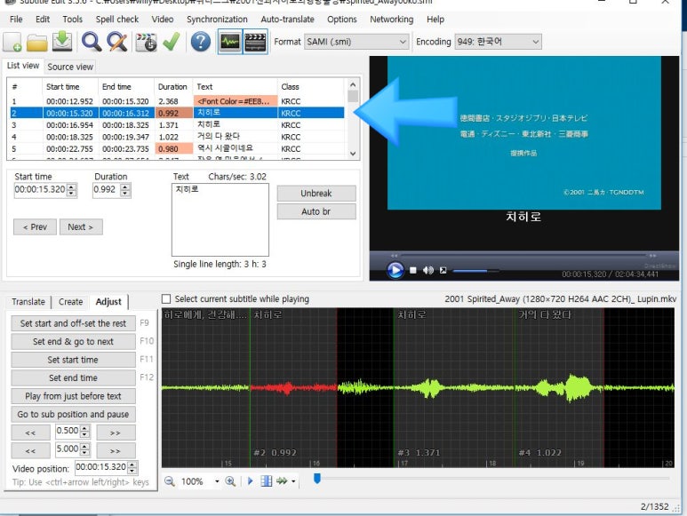Run spell check green checkmark icon
The height and width of the screenshot is (516, 687).
[172, 42]
